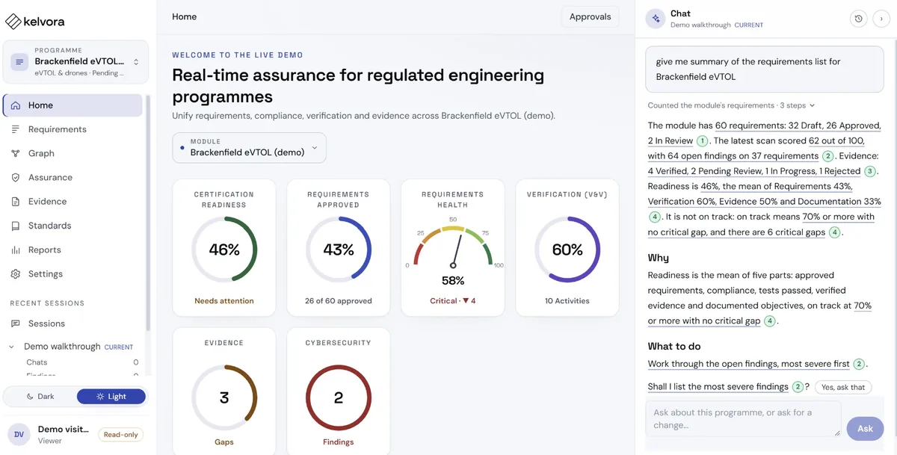
Task: Click the Evidence 3 Gaps card
Action: [x=224, y=391]
